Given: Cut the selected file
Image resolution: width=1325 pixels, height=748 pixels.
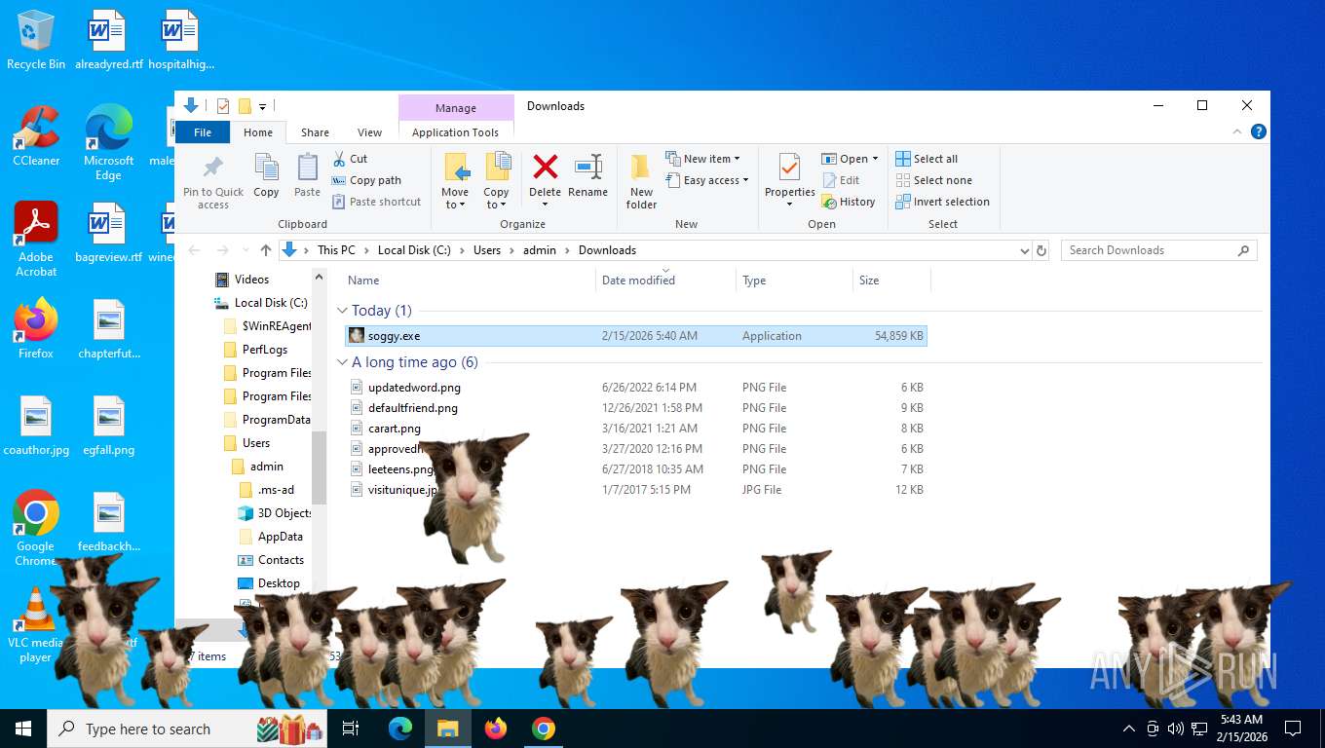Looking at the screenshot, I should tap(350, 159).
